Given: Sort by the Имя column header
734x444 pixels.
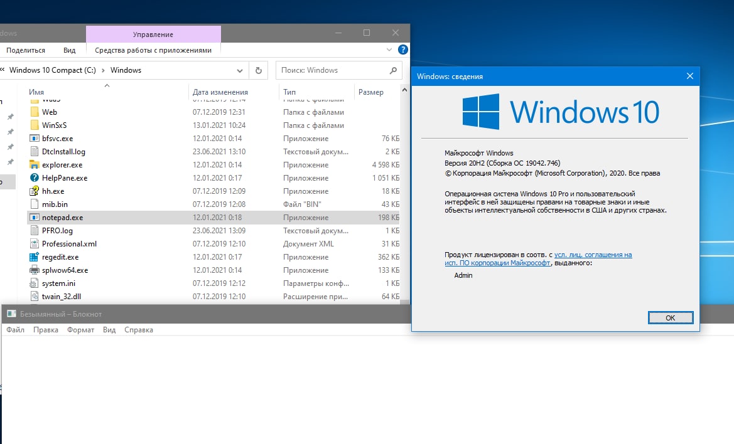Looking at the screenshot, I should tap(36, 92).
